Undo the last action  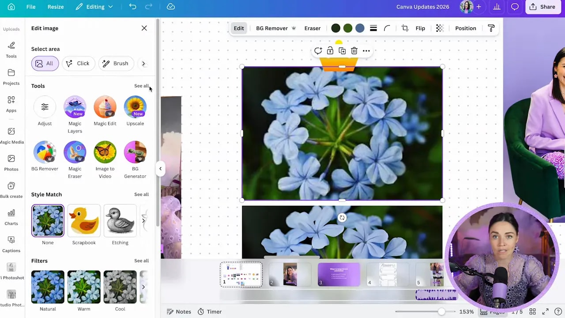[x=132, y=7]
